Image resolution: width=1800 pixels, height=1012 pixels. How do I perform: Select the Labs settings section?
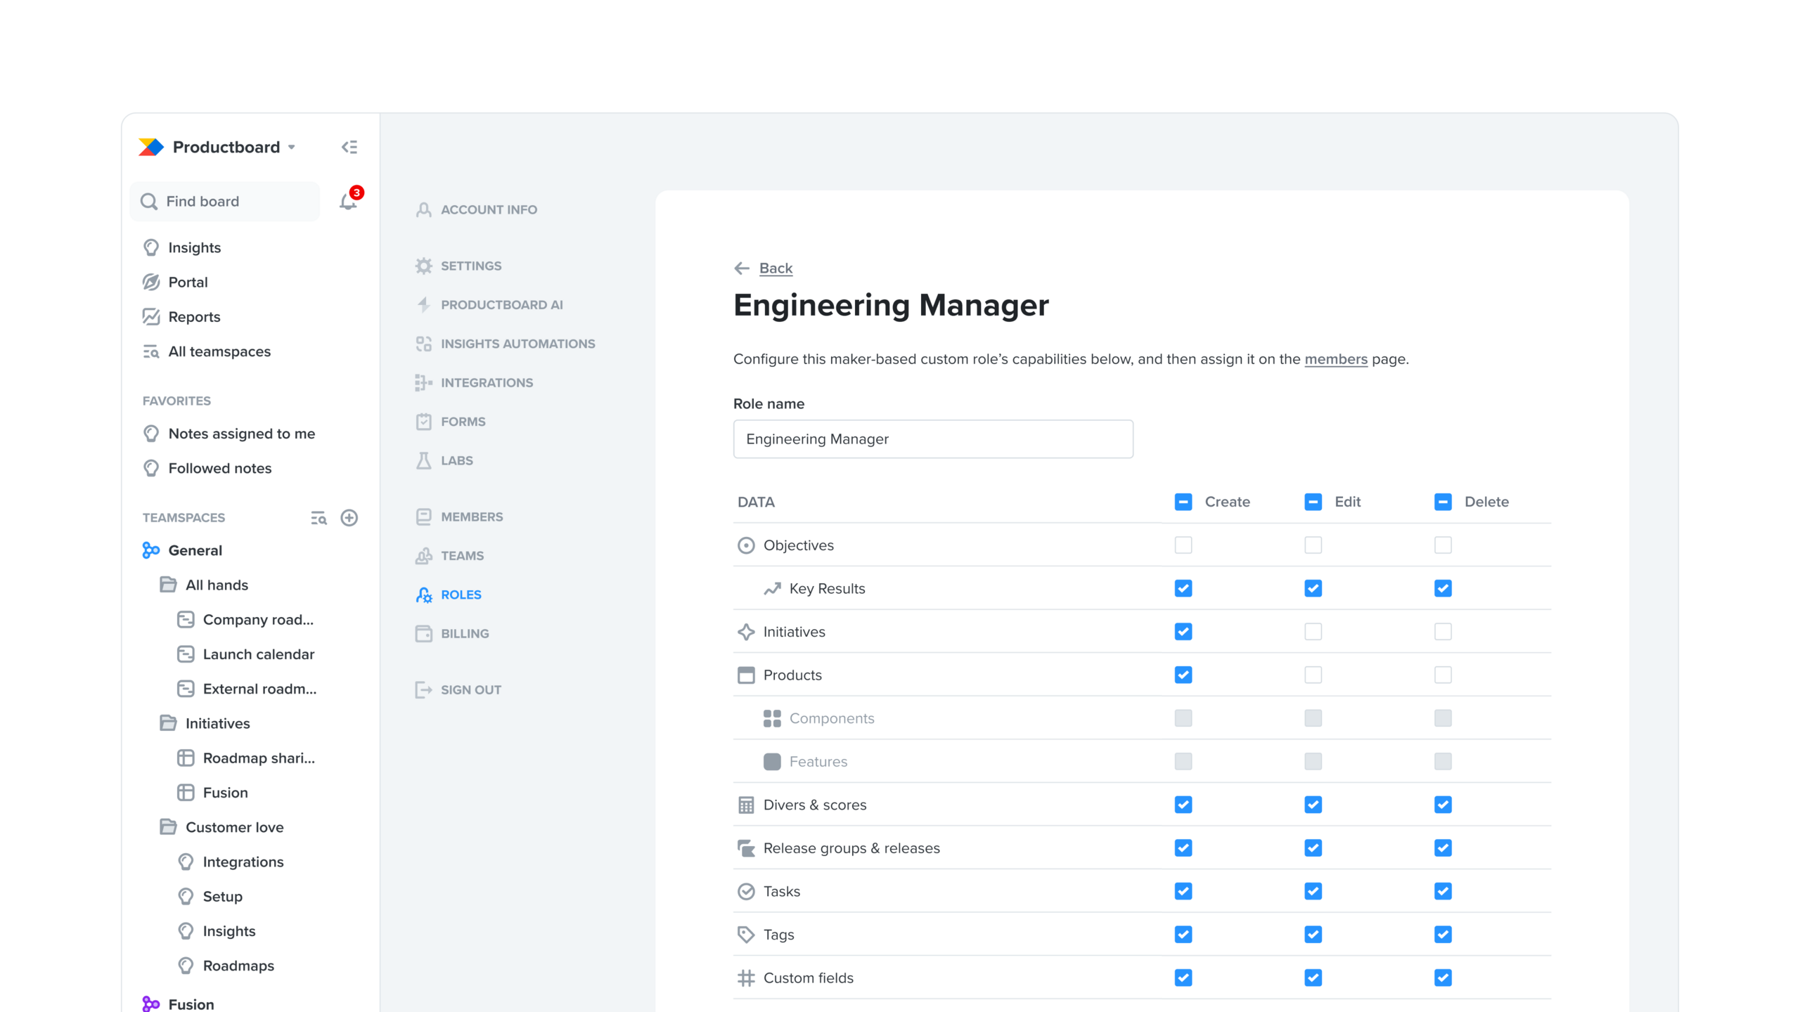[458, 460]
